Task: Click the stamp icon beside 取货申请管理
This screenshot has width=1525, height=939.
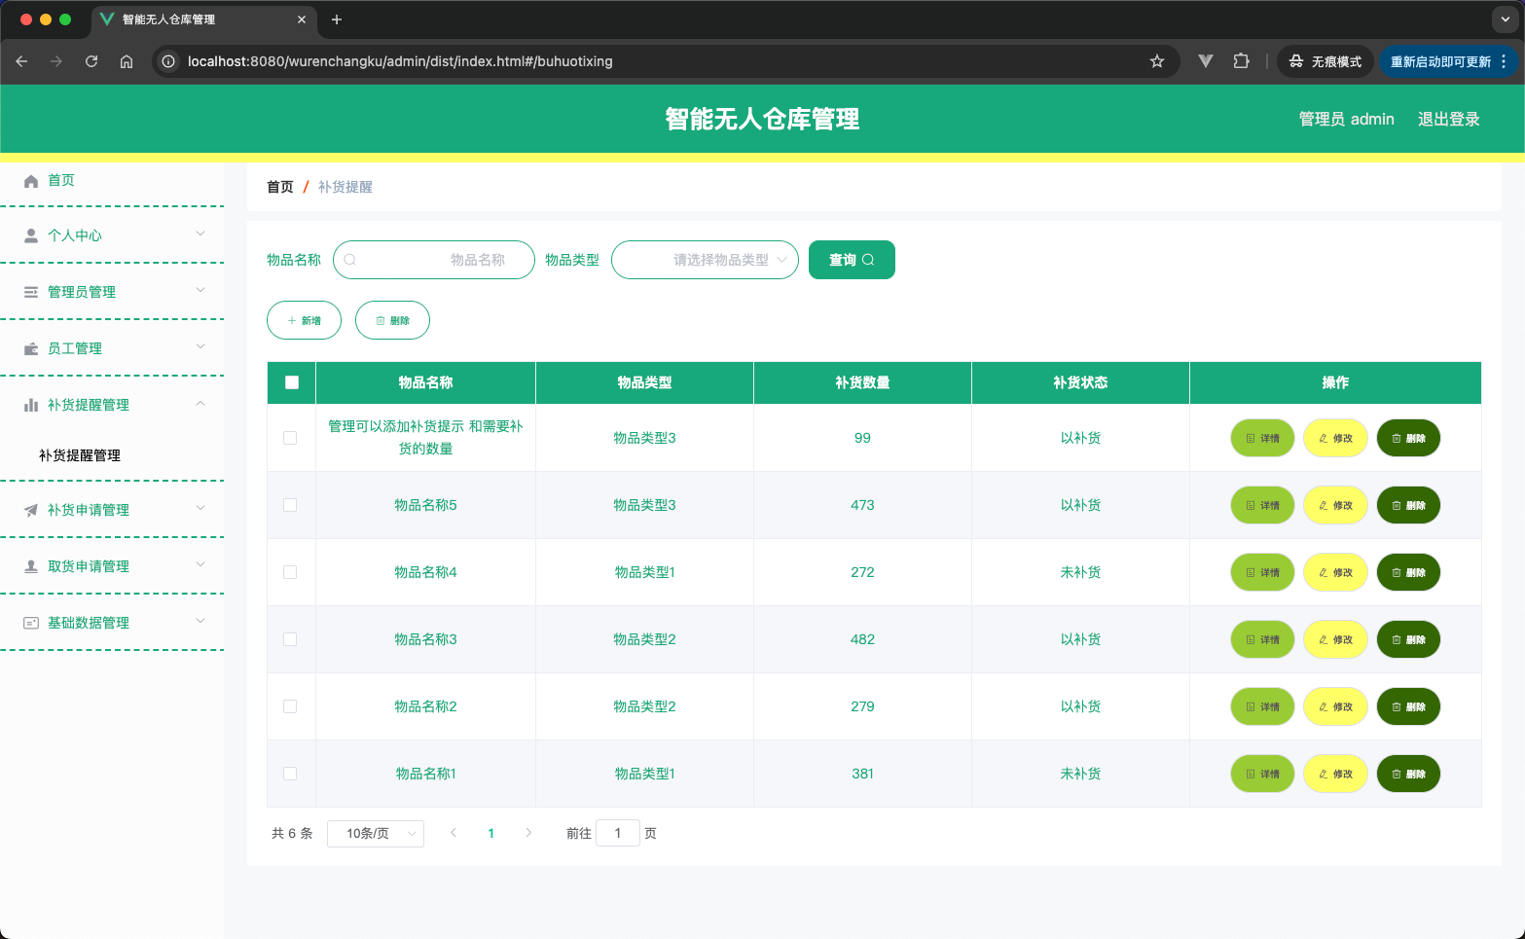Action: tap(31, 566)
